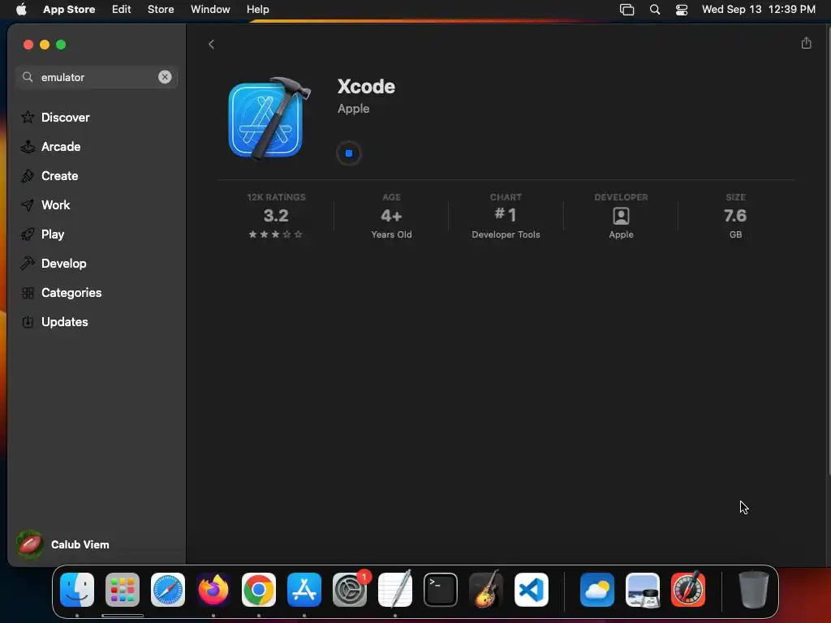The image size is (831, 623).
Task: Click the window scrollbar
Action: point(828,250)
